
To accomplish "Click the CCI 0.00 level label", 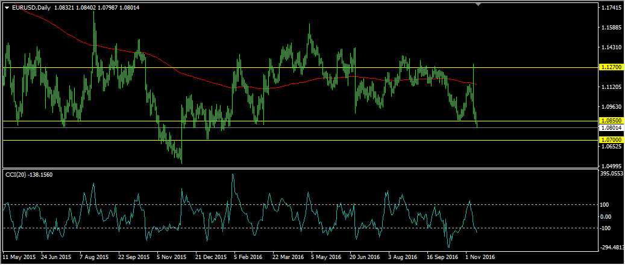I will point(606,216).
